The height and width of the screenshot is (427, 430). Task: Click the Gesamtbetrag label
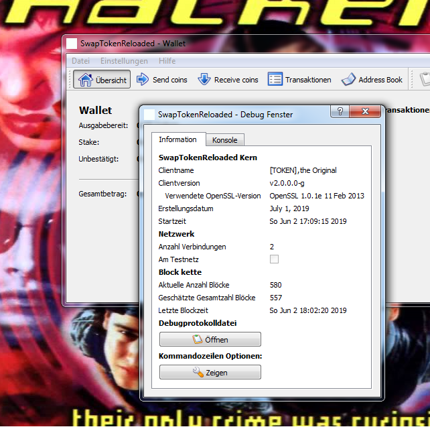(x=102, y=194)
